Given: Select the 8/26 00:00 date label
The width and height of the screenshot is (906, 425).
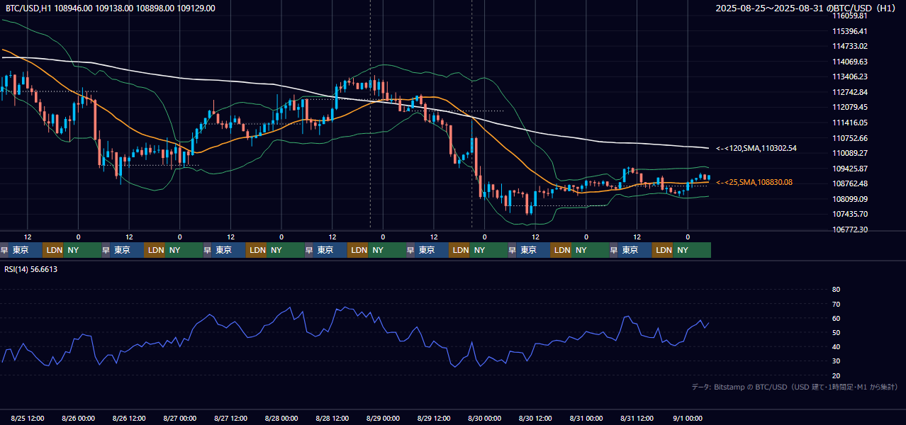Looking at the screenshot, I should (79, 419).
